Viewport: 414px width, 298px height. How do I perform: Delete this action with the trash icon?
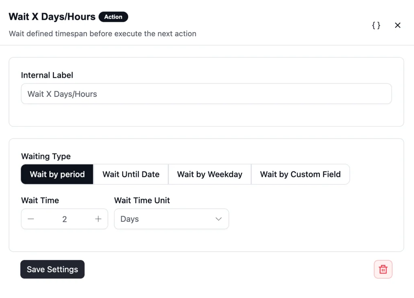tap(383, 269)
